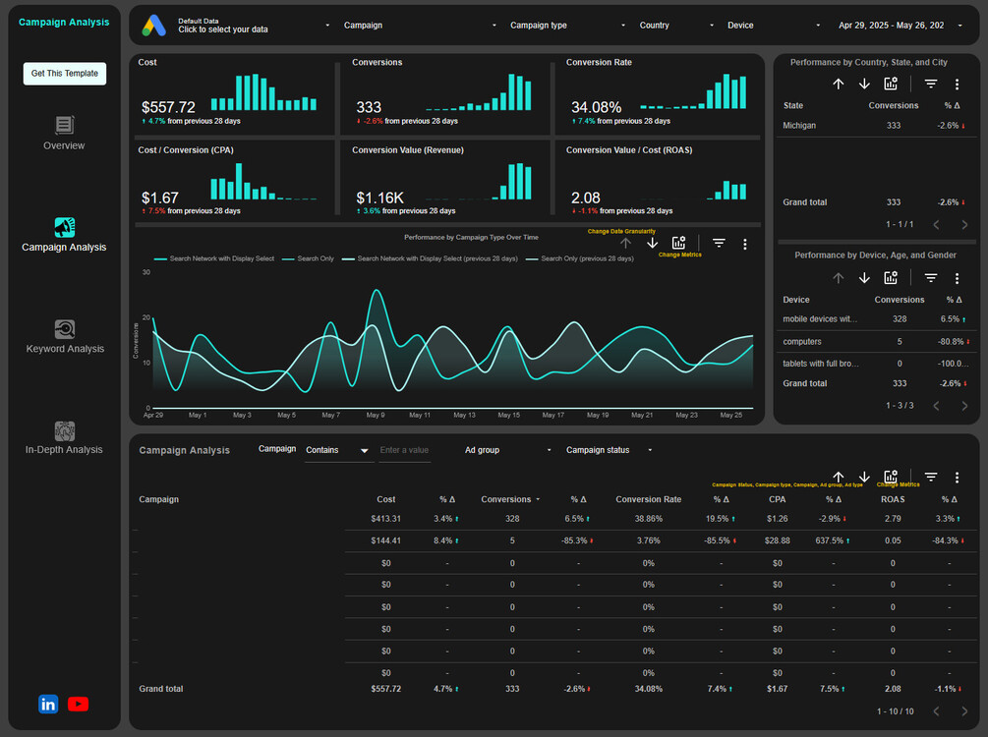Open more options on time series chart
The image size is (988, 737).
click(745, 244)
